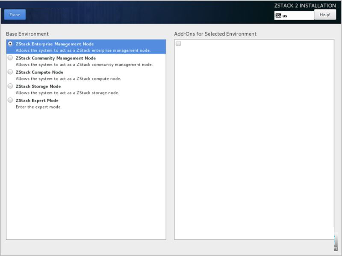Tick the empty add-on checkbox
Viewport: 342px width, 256px height.
coord(178,44)
